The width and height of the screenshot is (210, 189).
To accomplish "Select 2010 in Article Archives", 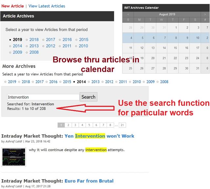I will [83, 46].
